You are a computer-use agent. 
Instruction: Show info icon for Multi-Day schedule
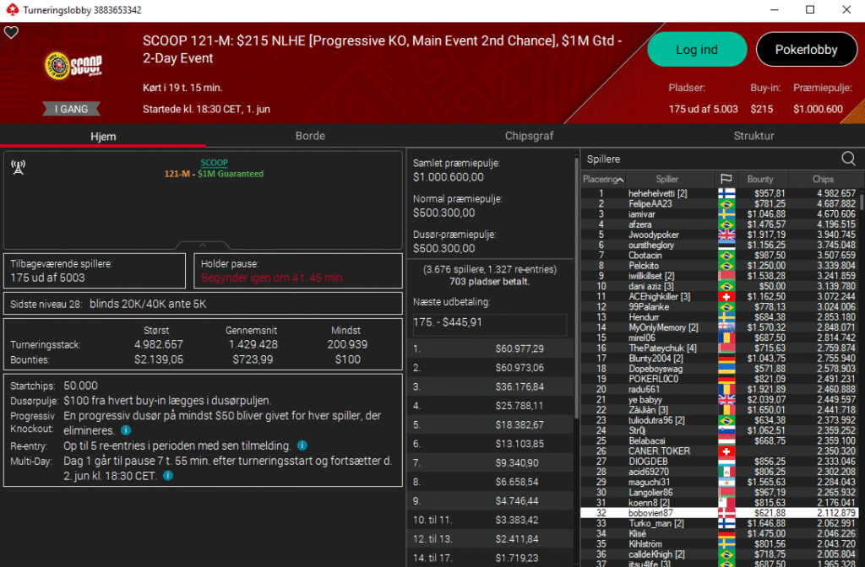click(x=168, y=476)
